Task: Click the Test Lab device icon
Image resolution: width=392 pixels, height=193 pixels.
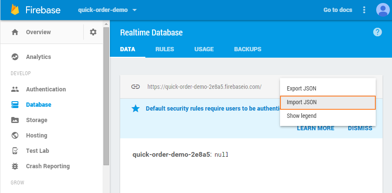Action: coord(15,151)
